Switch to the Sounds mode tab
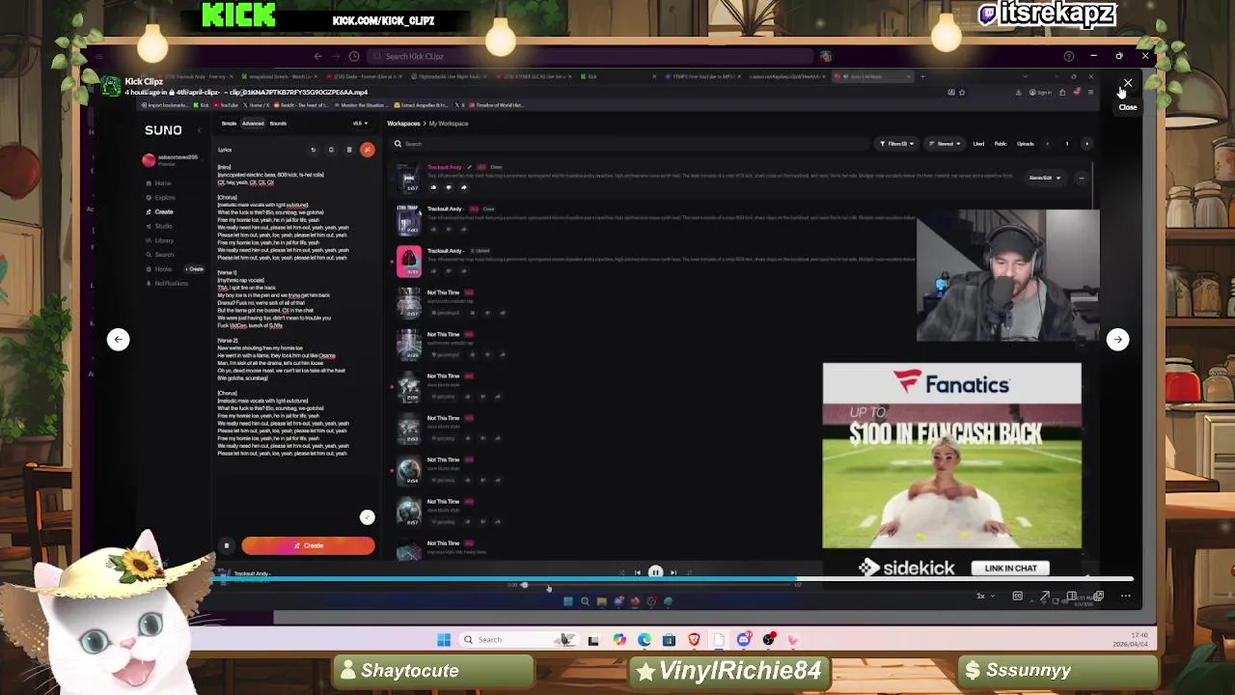Viewport: 1235px width, 695px height. point(278,124)
